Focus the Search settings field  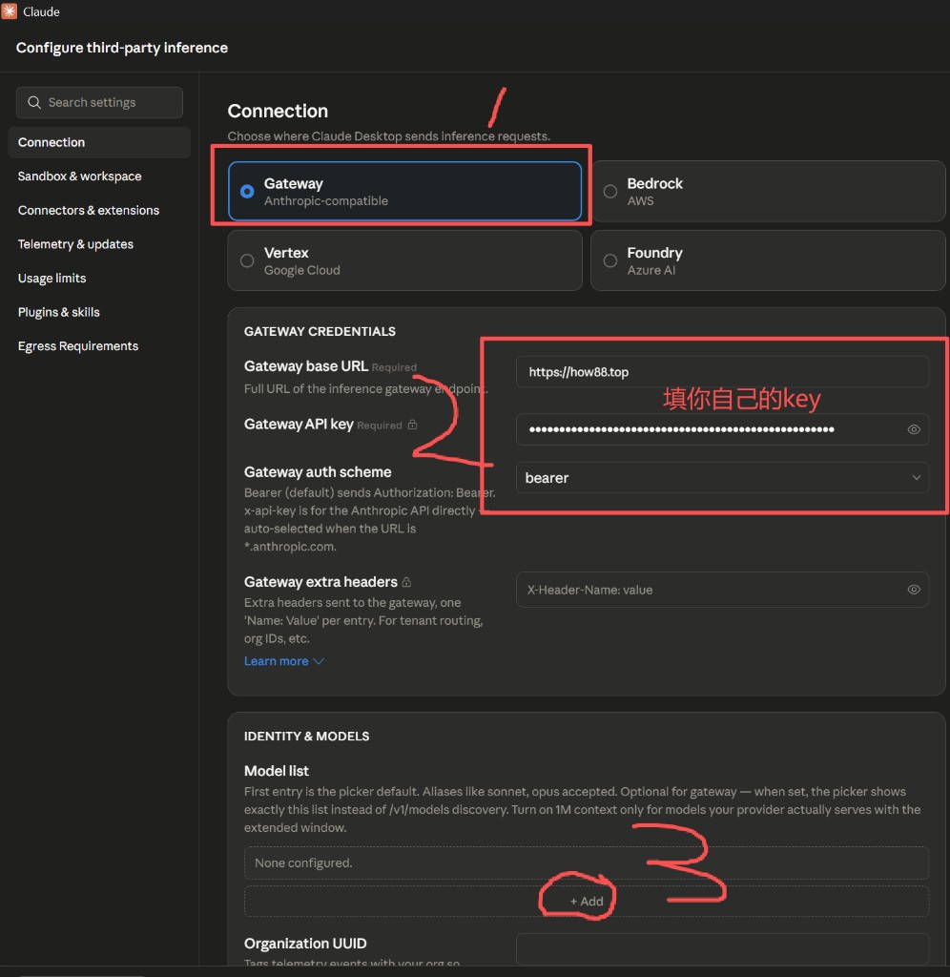(99, 102)
